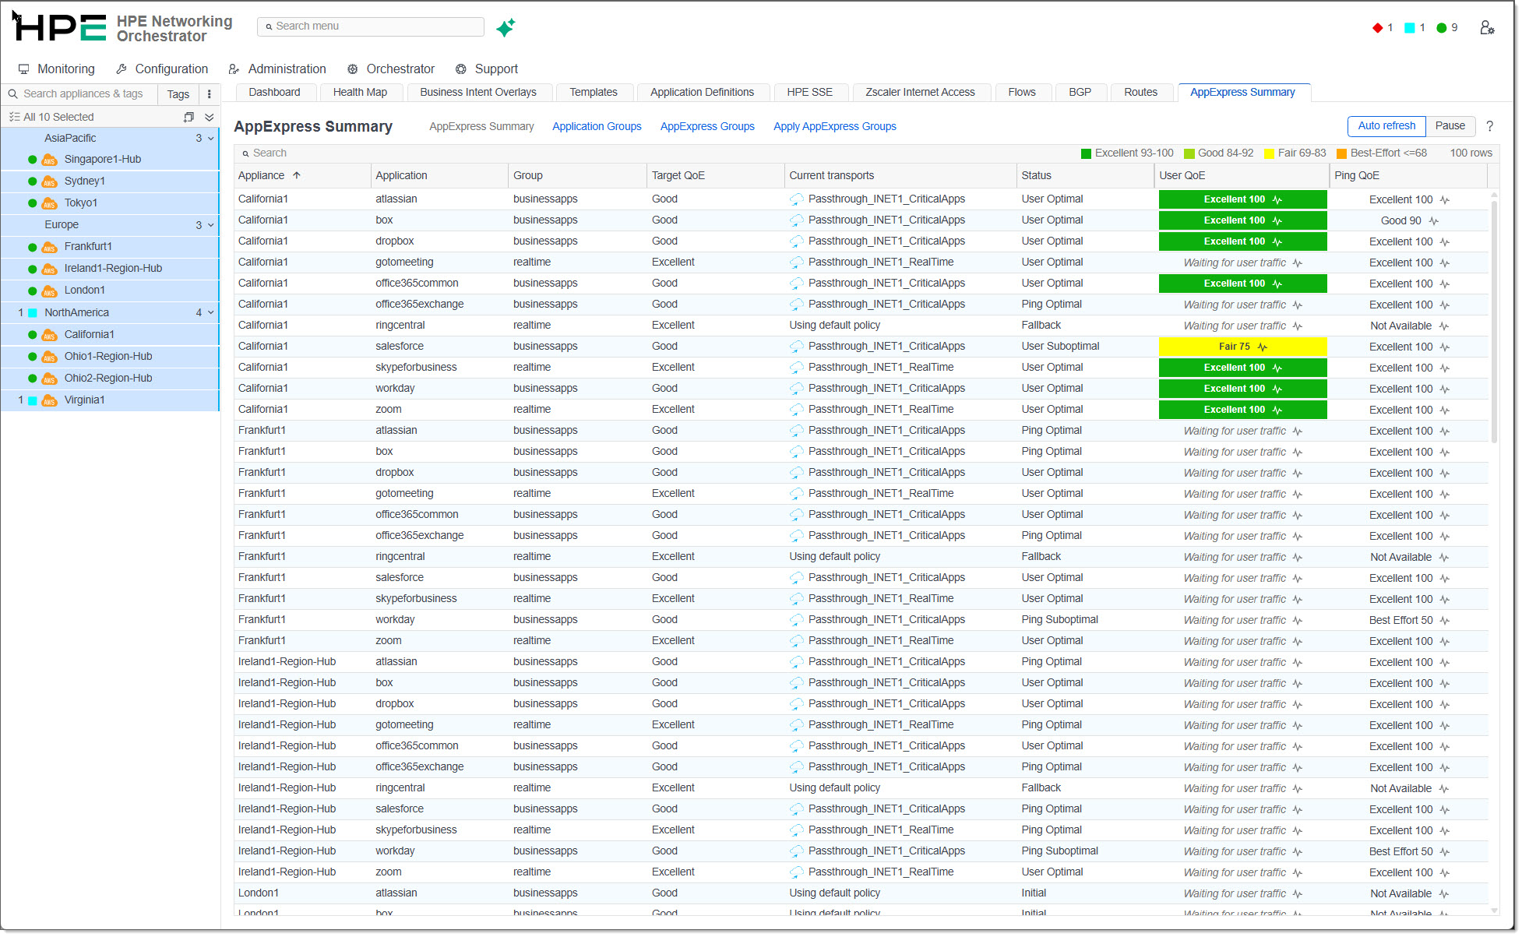Image resolution: width=1522 pixels, height=937 pixels.
Task: Select Sydney1 in the appliance tree
Action: pos(85,181)
